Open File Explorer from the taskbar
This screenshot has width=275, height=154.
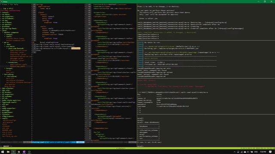[8, 152]
